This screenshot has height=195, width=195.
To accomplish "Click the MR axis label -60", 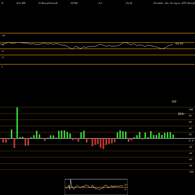I will coord(190,160).
